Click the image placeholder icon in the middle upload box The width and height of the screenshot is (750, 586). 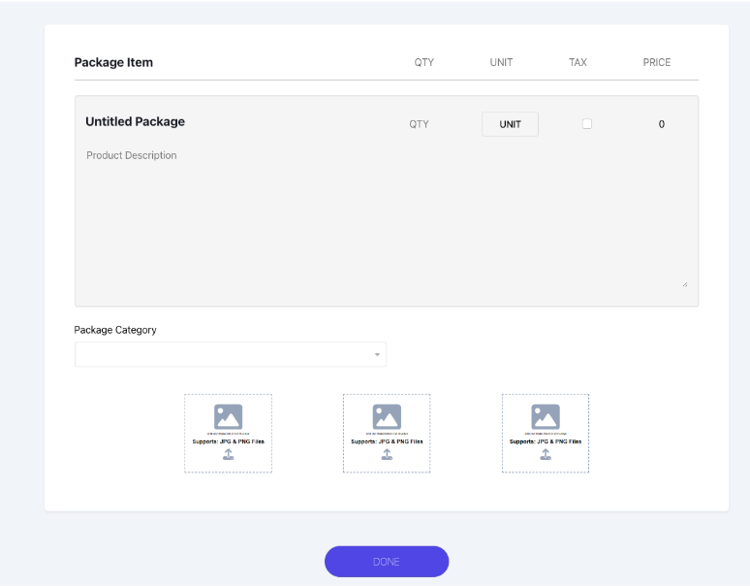(387, 416)
